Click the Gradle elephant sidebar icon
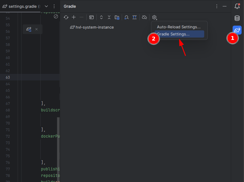This screenshot has width=244, height=182. pos(237,30)
